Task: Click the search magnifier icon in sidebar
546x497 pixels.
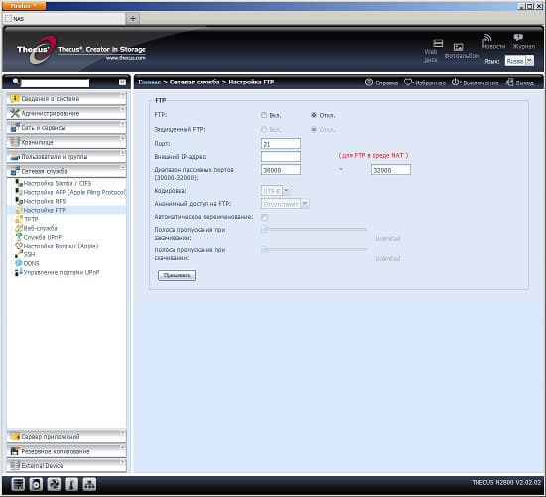Action: tap(15, 82)
